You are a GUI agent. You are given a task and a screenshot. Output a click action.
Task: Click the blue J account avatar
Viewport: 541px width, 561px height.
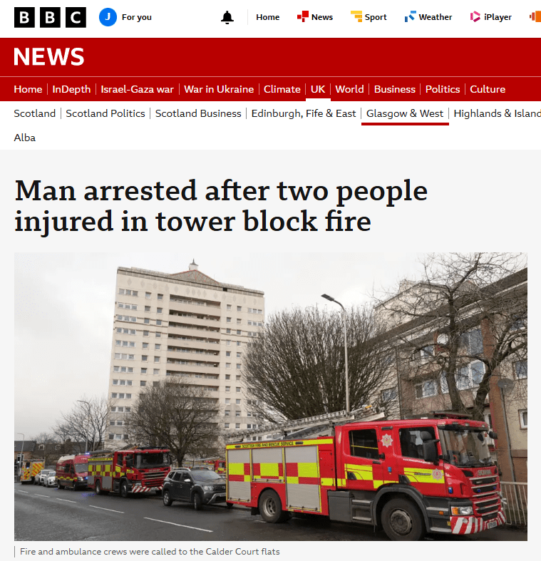[108, 17]
